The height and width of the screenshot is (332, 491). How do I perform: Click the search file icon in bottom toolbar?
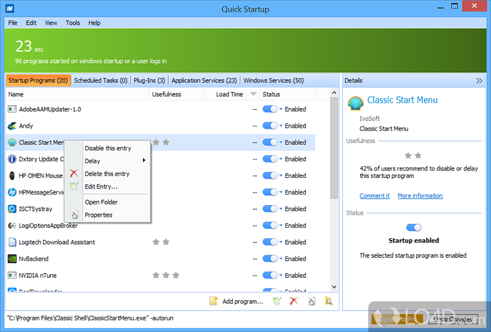pos(328,301)
